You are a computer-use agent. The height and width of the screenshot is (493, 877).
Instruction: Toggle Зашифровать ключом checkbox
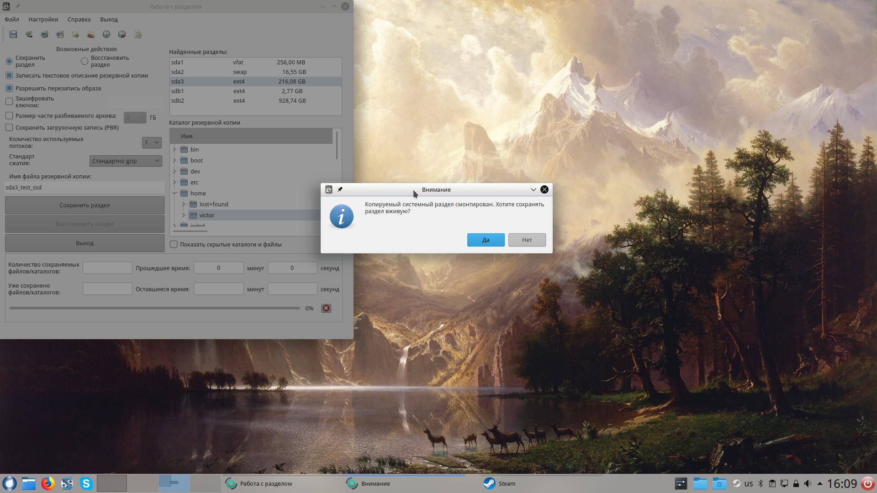click(x=9, y=101)
